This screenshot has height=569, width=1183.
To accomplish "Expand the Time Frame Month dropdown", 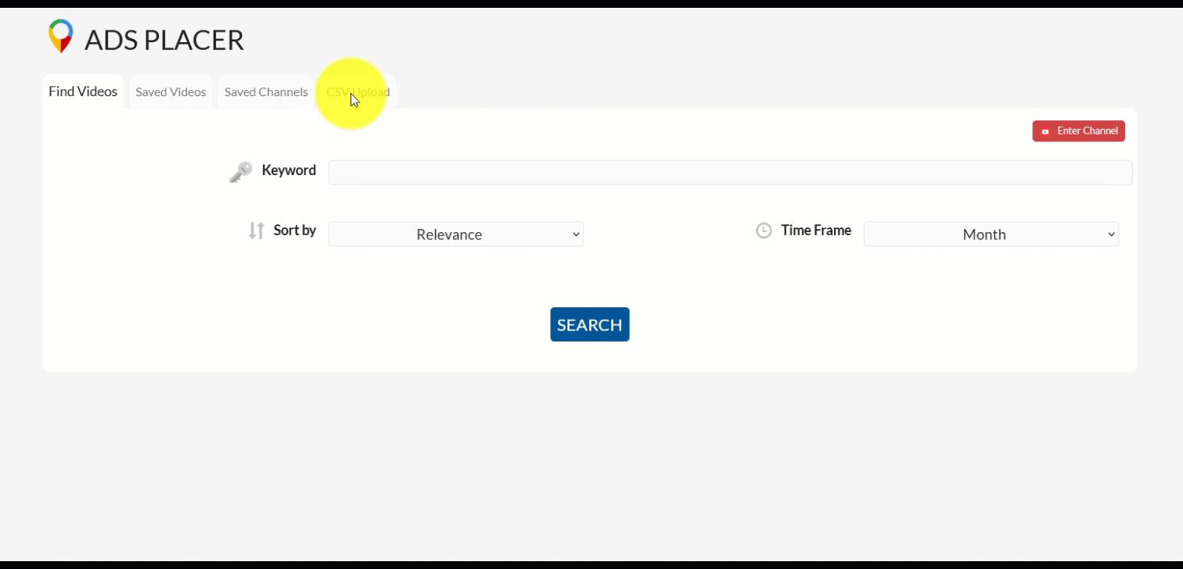I will (991, 234).
